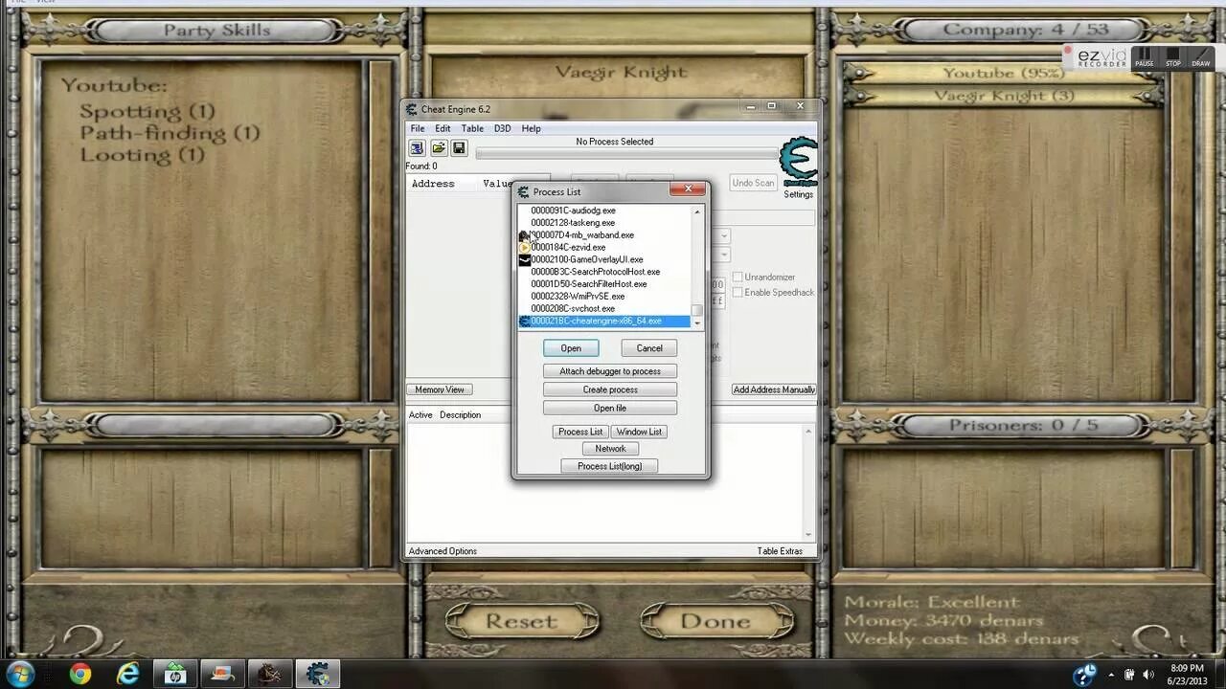Click the Undo Scan button
This screenshot has width=1226, height=689.
click(x=753, y=183)
